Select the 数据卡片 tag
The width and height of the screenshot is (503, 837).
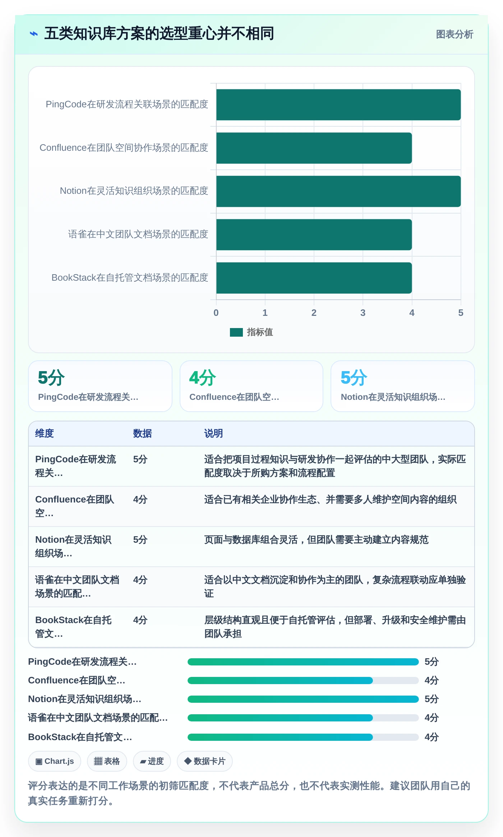205,761
